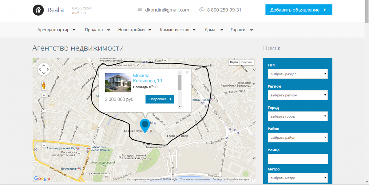Screen dimensions: 369x185
Task: Click Условия использования map link
Action: tap(195, 179)
